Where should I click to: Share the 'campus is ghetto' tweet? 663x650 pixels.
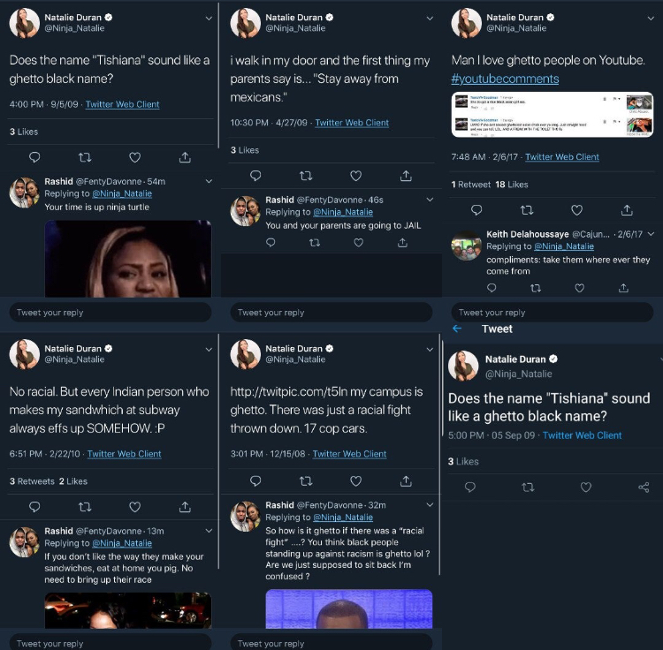pos(406,481)
